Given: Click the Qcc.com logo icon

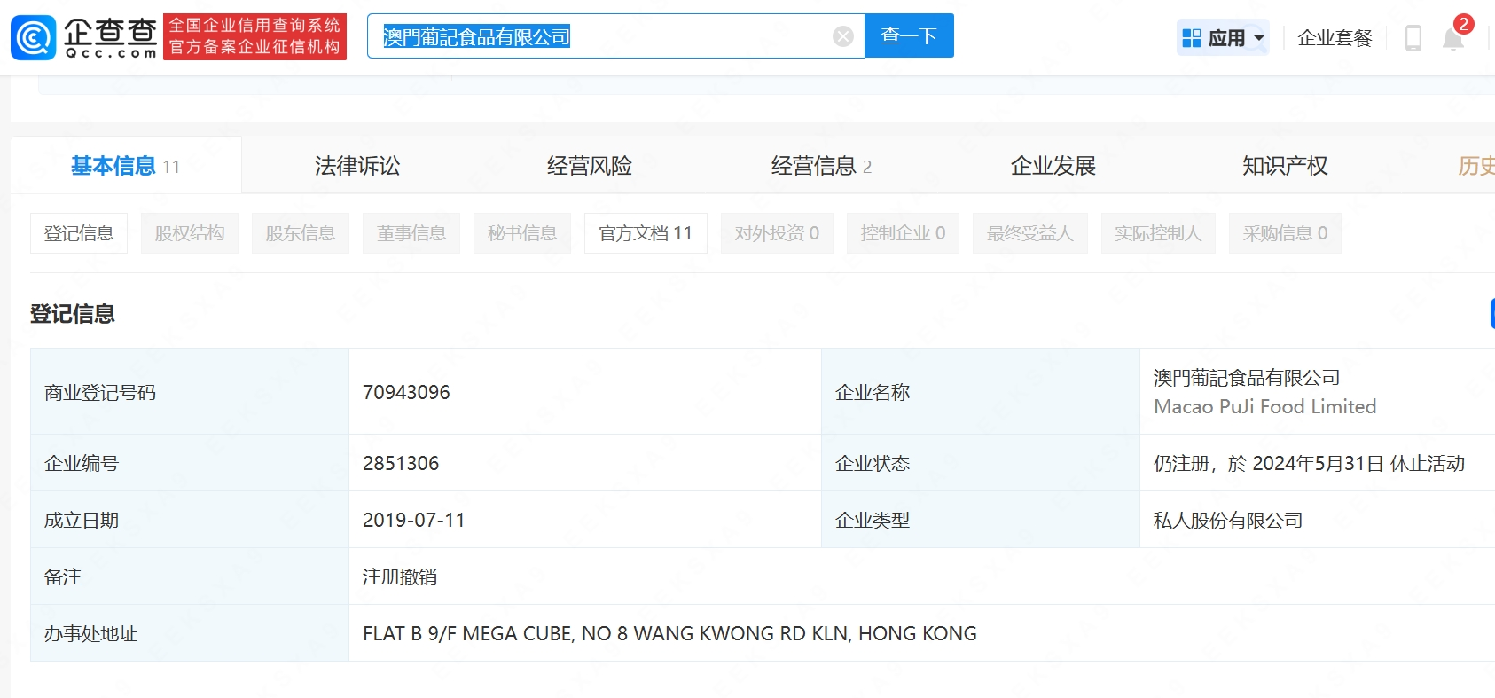Looking at the screenshot, I should pos(34,37).
